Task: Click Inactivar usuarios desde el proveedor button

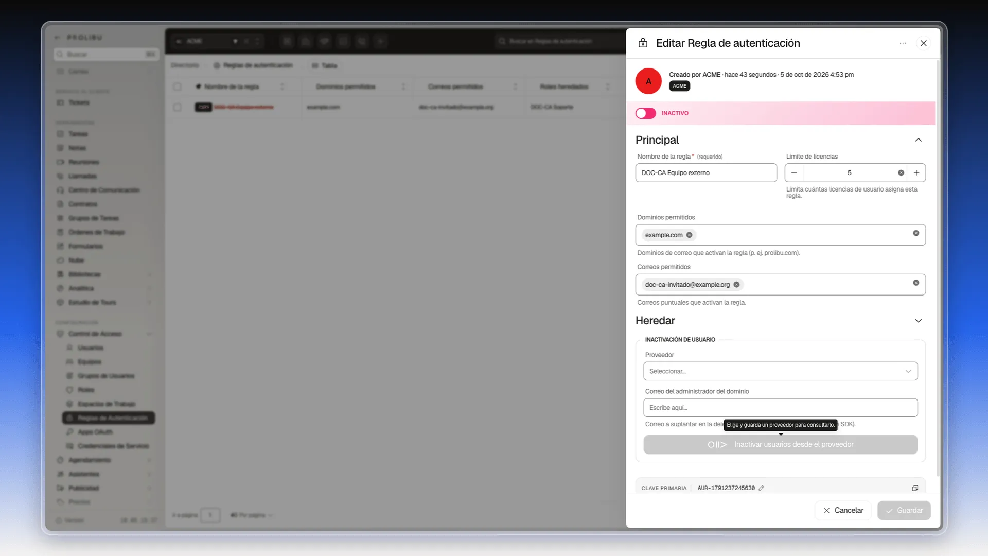Action: click(780, 444)
